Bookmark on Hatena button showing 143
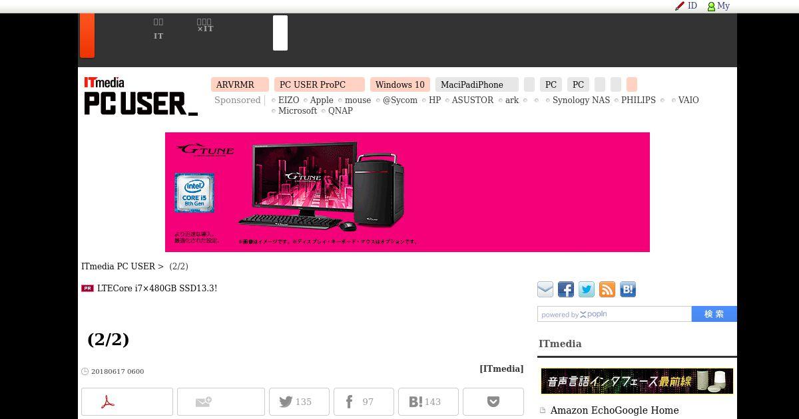 coord(428,402)
